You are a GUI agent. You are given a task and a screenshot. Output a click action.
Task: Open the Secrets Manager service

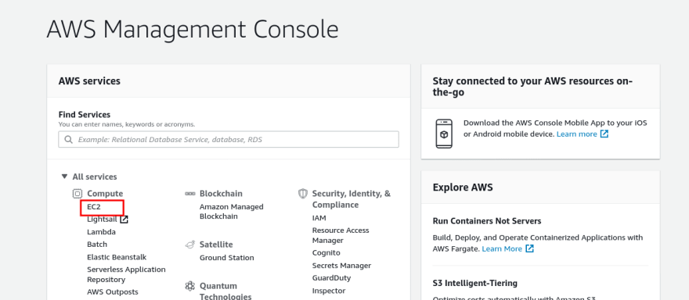341,266
